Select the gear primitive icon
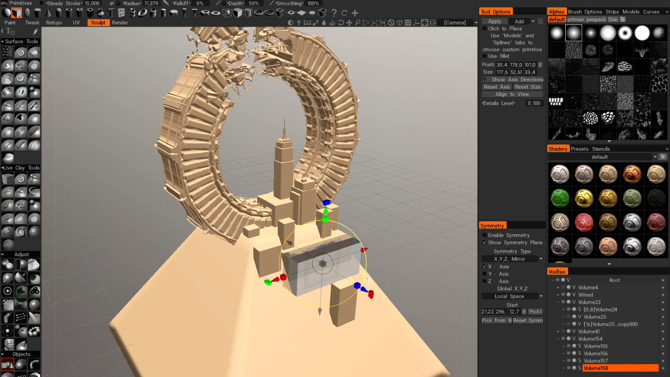The height and width of the screenshot is (377, 670). point(90,13)
